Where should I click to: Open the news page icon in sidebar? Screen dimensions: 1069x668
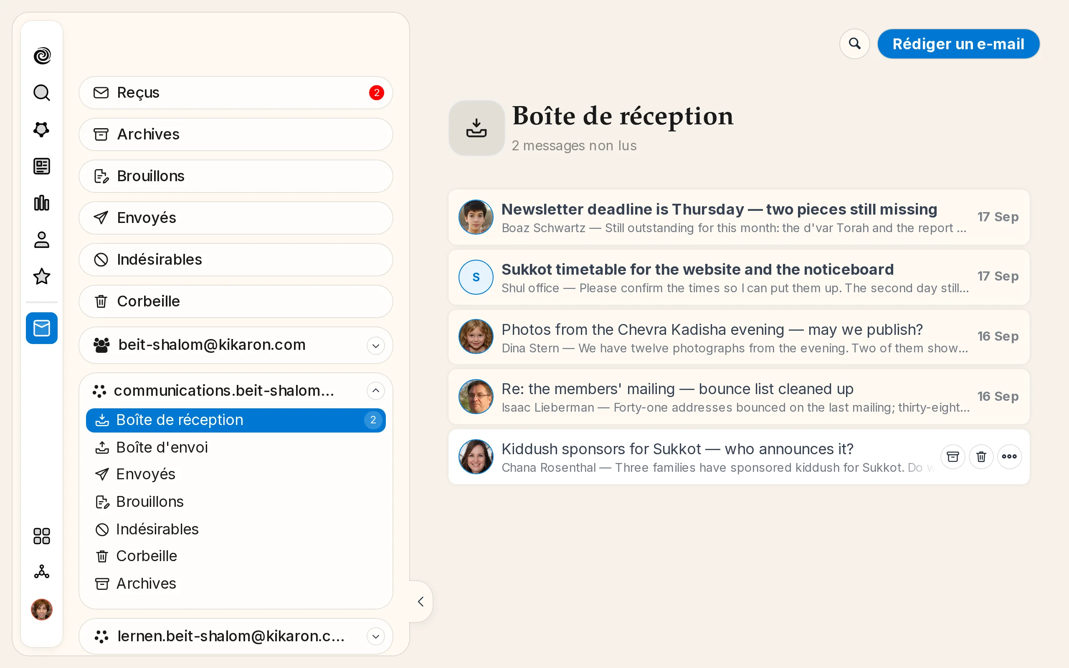click(42, 167)
